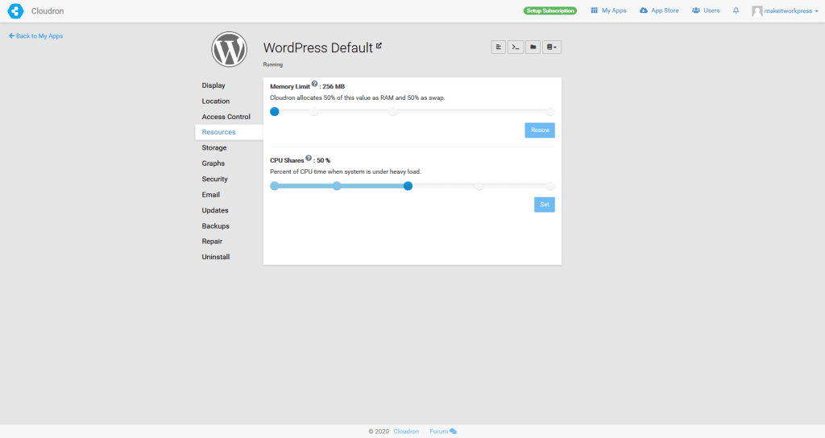Open the Security section

[x=214, y=179]
